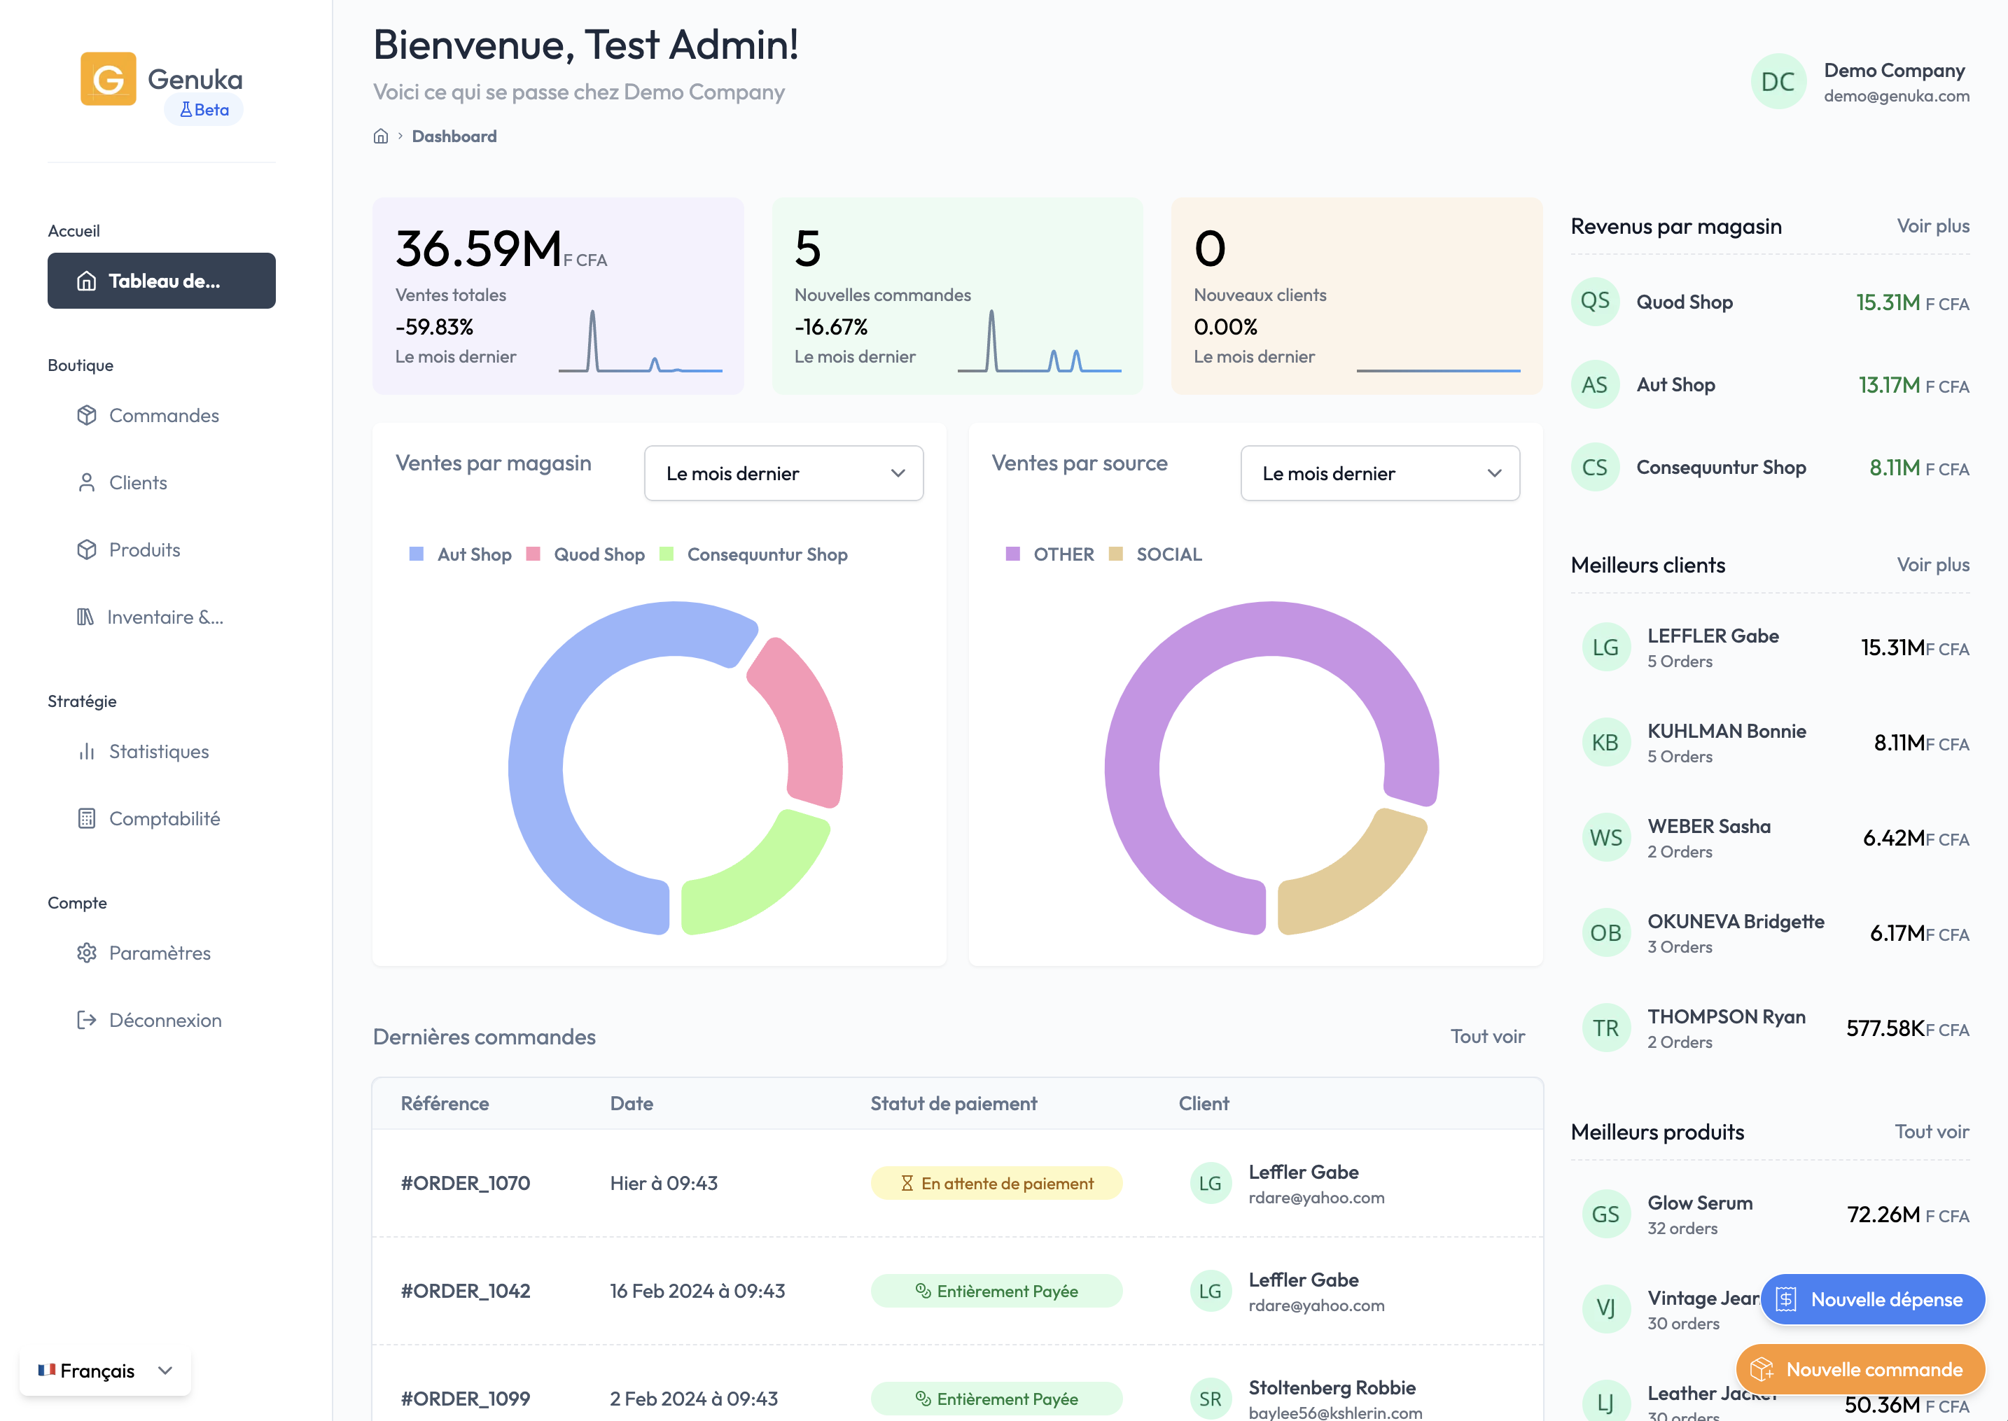Screen dimensions: 2008x1421
Task: Click the Statistiques bar chart icon
Action: tap(87, 752)
